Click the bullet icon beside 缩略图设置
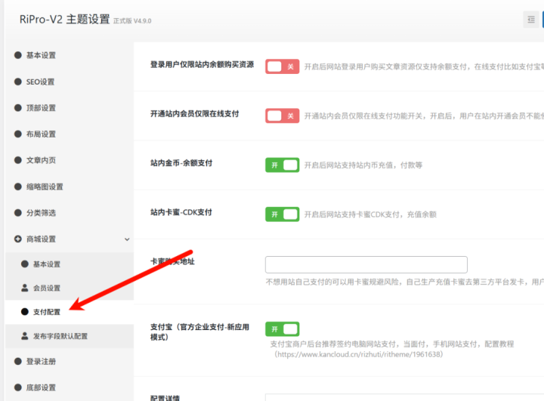This screenshot has width=544, height=401. (x=18, y=187)
